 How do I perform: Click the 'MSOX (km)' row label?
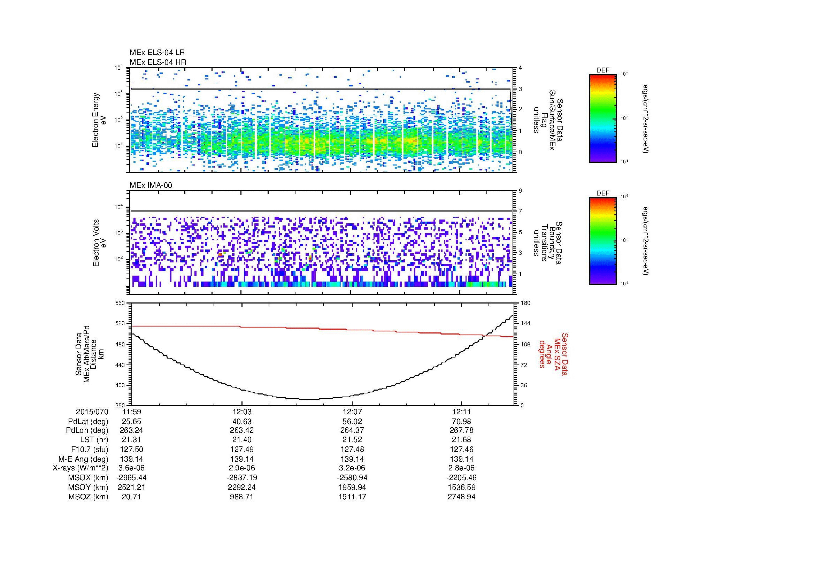pos(89,478)
